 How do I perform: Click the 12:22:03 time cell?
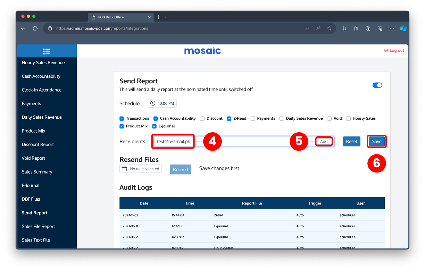(x=178, y=226)
